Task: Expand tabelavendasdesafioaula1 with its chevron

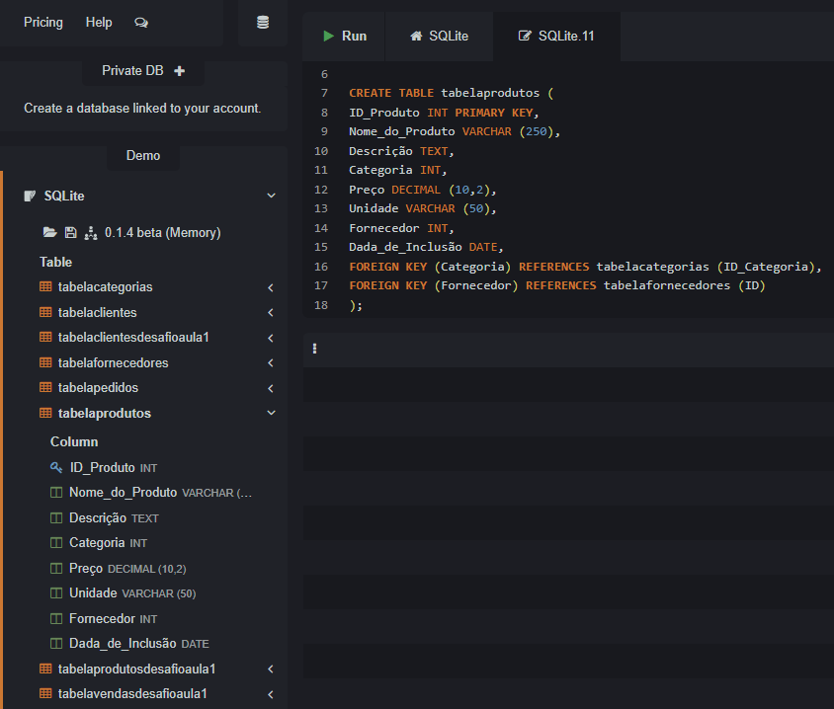Action: pos(271,694)
